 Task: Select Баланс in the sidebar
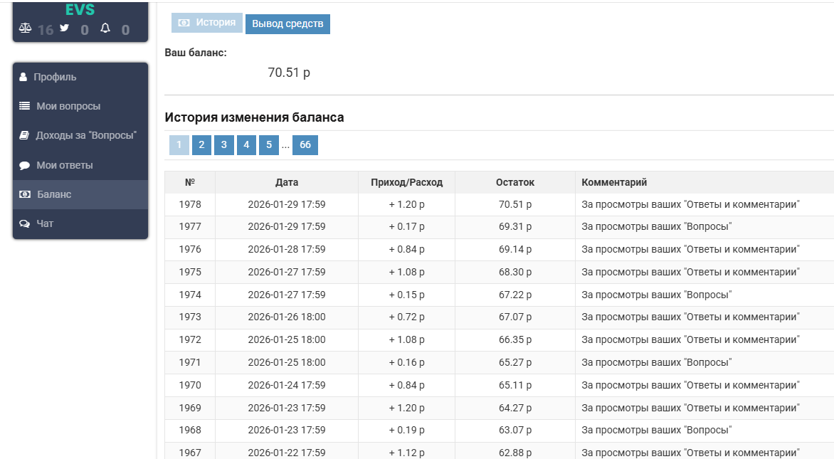(x=80, y=195)
